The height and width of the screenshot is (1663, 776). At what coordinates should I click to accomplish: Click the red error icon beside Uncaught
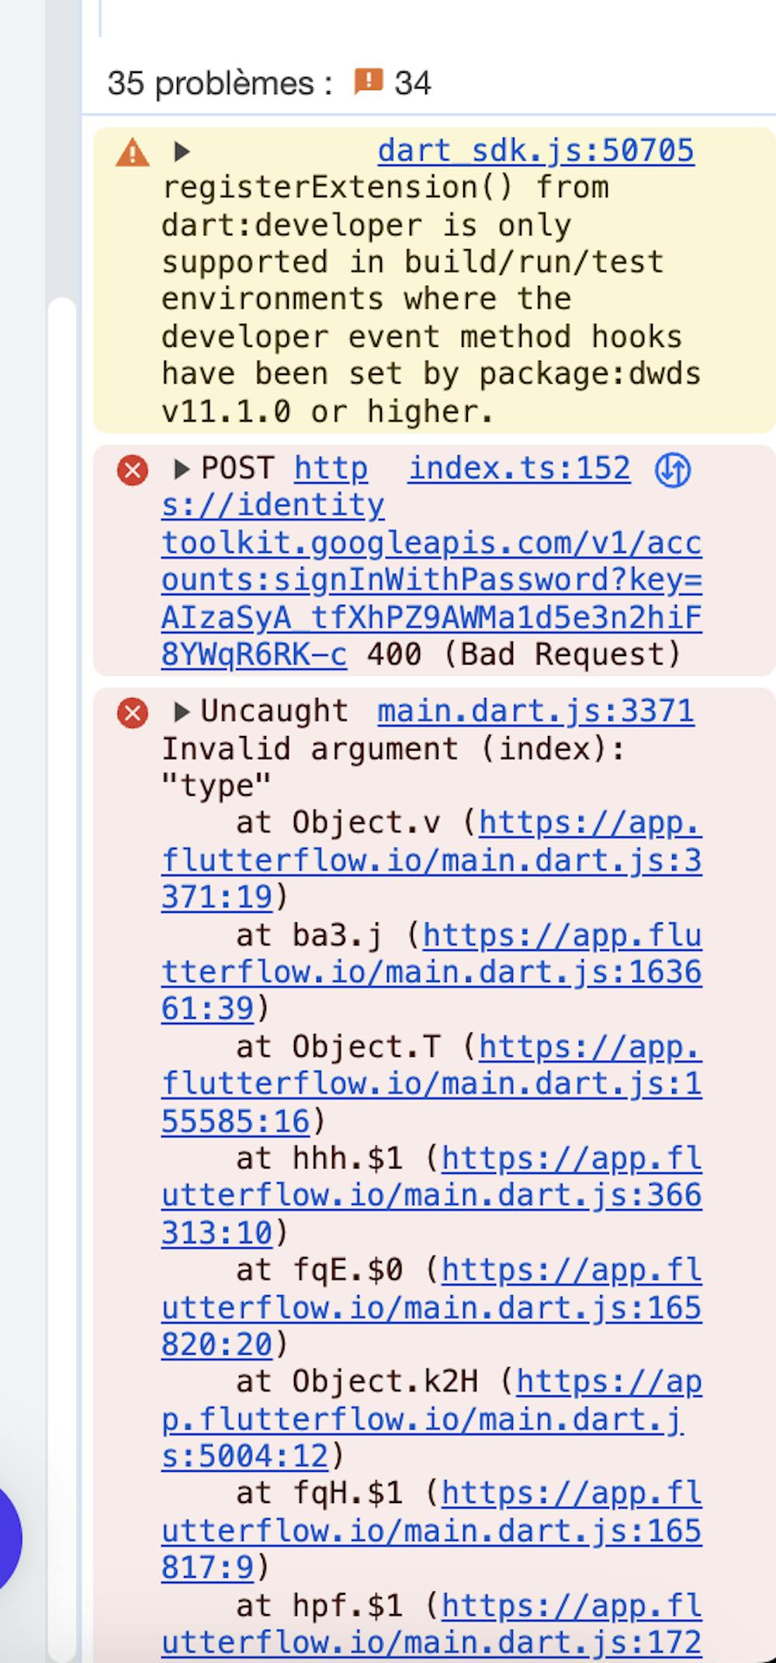(x=133, y=713)
